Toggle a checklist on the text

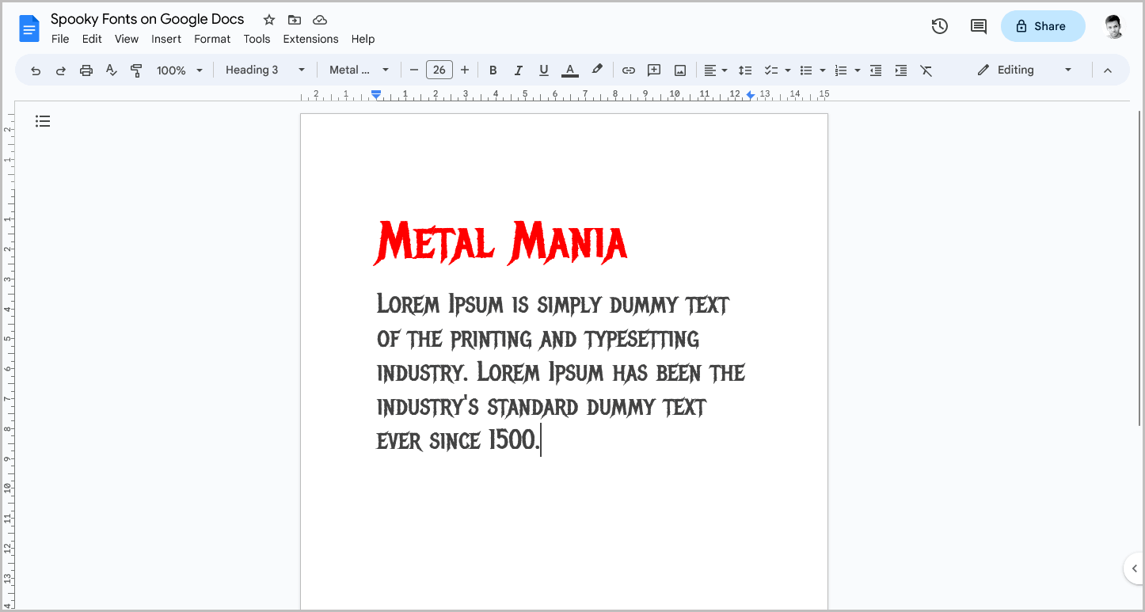(772, 70)
